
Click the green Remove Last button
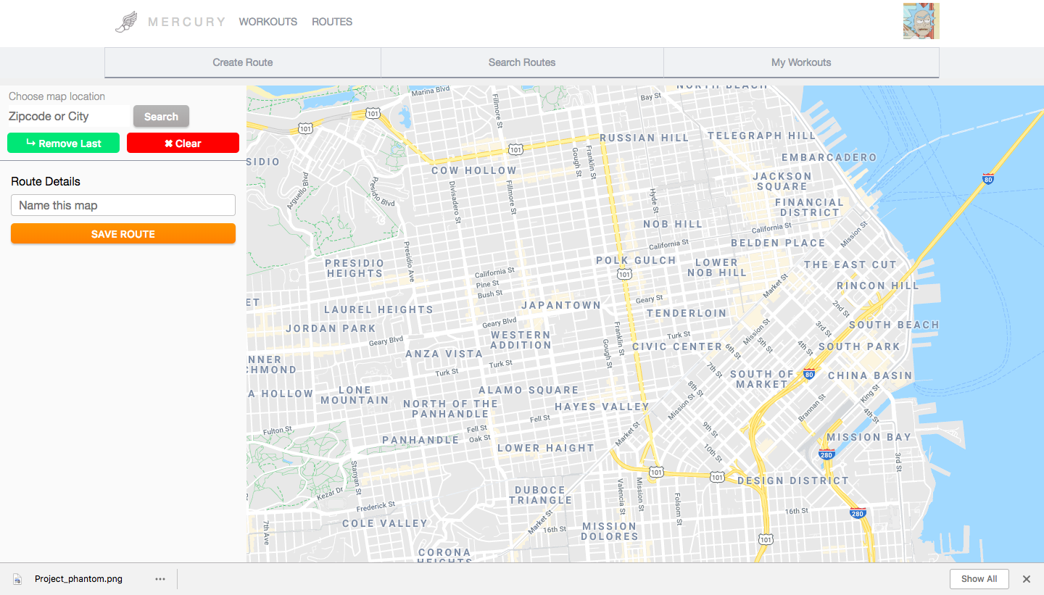64,143
